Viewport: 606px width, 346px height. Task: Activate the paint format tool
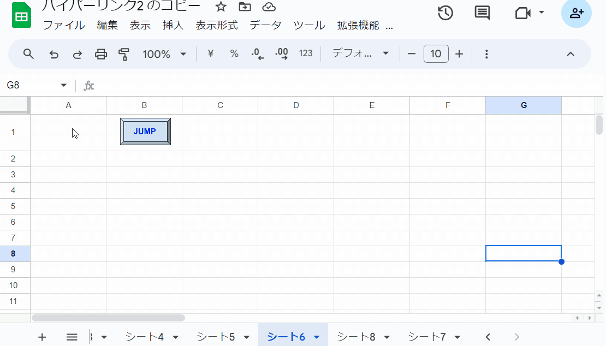pos(124,54)
